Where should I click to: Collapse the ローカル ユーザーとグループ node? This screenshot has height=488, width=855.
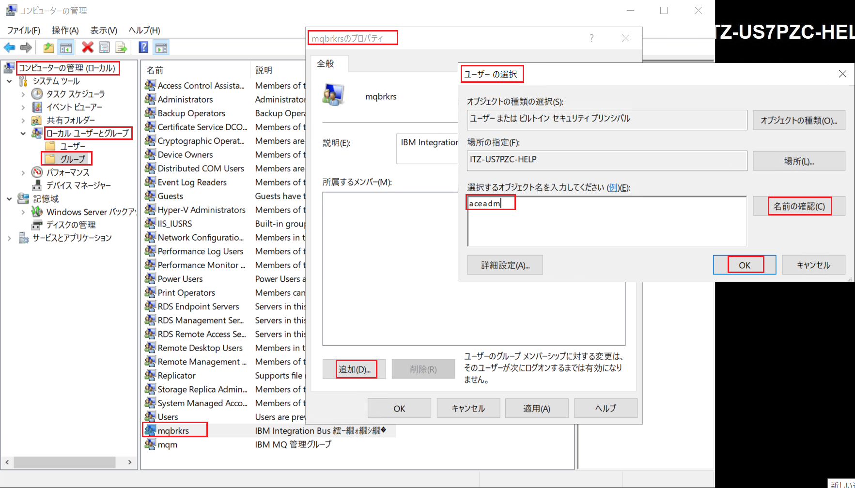click(x=23, y=133)
